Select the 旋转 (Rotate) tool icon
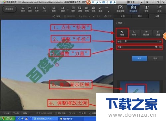The width and height of the screenshot is (166, 121). [x=63, y=9]
